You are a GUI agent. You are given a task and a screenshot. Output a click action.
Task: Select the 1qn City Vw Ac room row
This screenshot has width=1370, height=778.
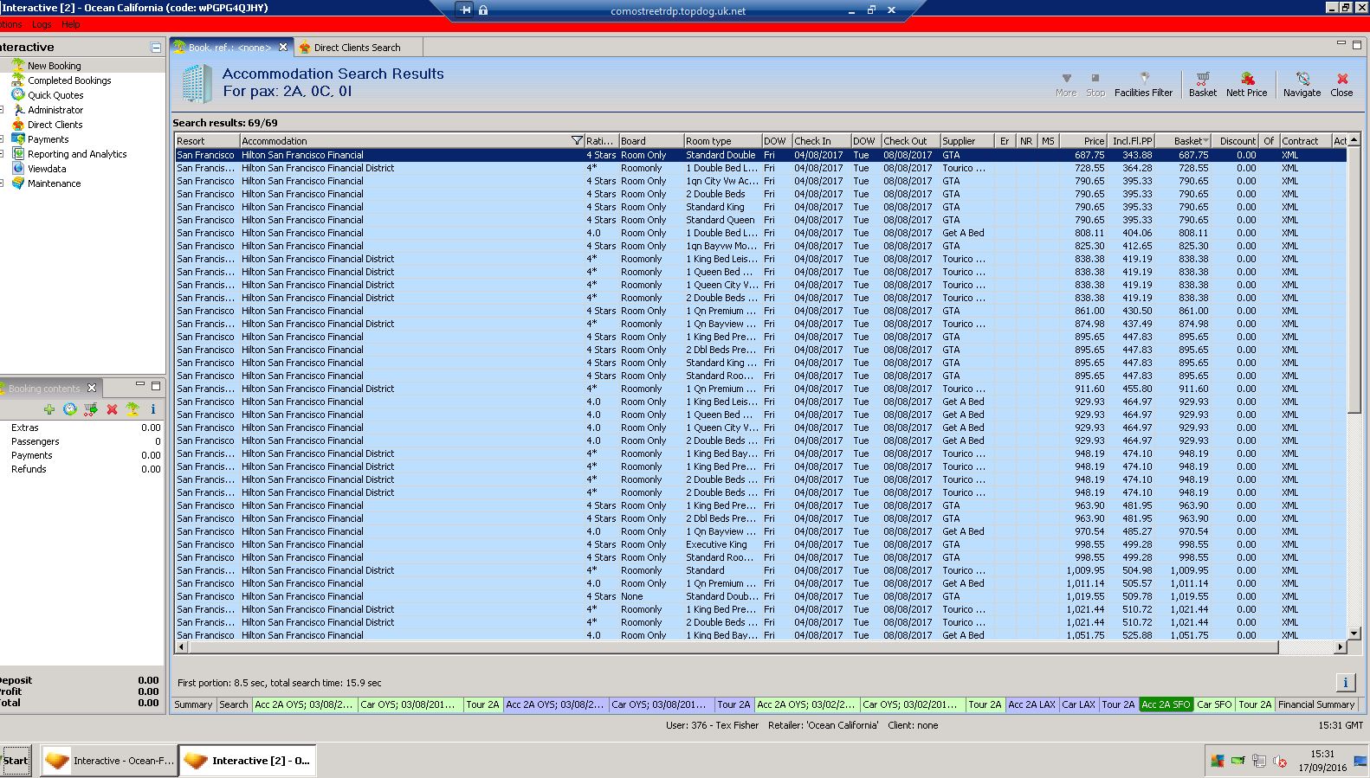point(760,181)
